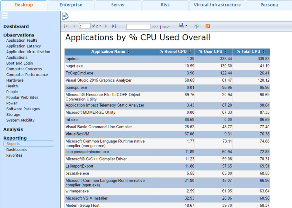Open the Virtual Infrastructure tab
This screenshot has height=208, width=292.
217,5
